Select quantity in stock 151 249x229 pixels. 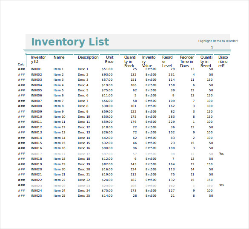click(134, 80)
